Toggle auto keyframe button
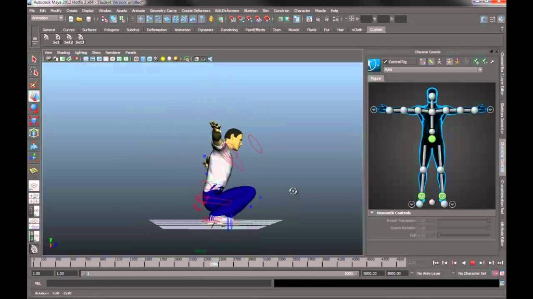This screenshot has height=299, width=533. tap(495, 273)
